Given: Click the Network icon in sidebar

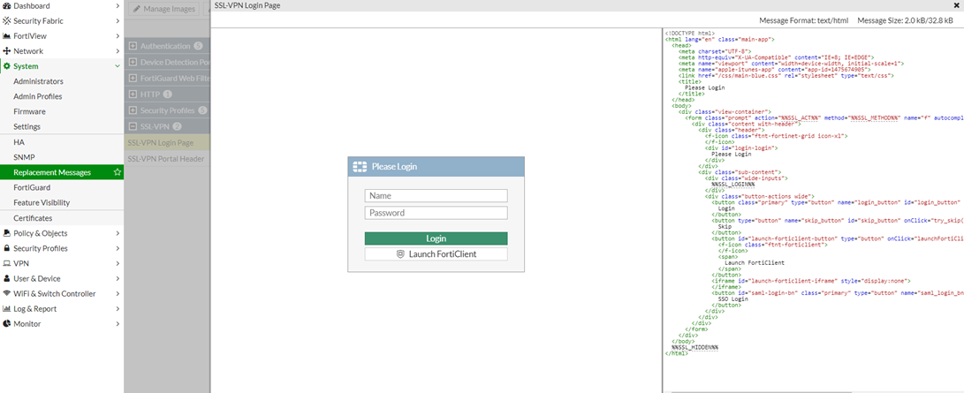Looking at the screenshot, I should (x=7, y=51).
